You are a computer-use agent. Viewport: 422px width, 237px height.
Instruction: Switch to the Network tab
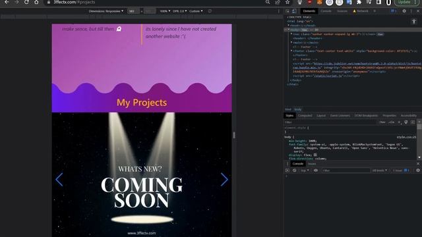point(361,11)
